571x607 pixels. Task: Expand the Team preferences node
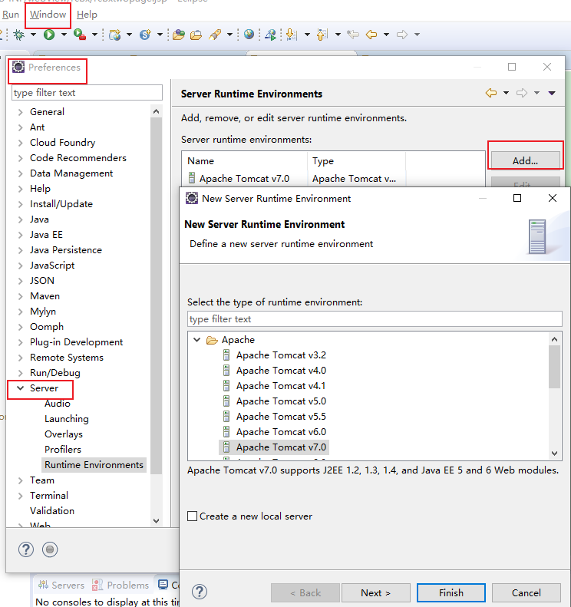tap(21, 480)
